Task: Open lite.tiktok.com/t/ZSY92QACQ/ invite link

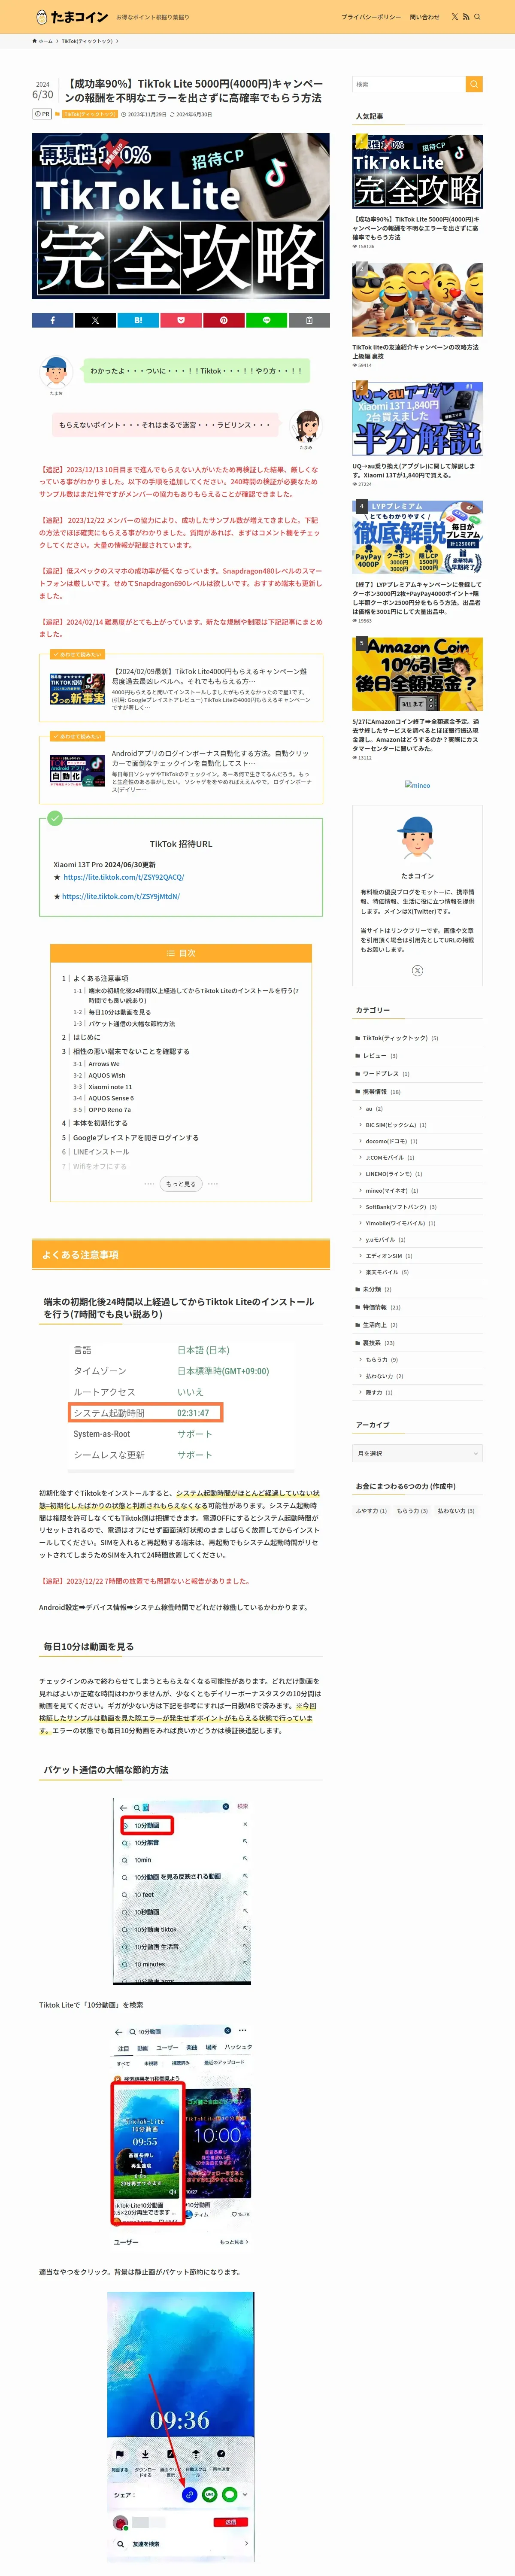Action: (123, 877)
